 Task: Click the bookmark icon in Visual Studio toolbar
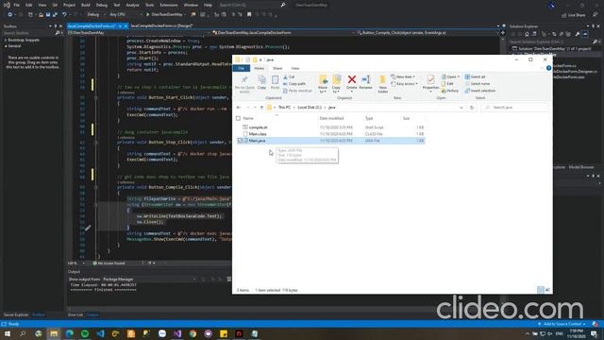point(249,15)
